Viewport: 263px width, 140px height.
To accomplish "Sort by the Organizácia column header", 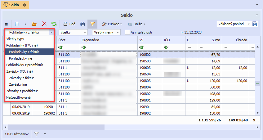I will click(108, 40).
